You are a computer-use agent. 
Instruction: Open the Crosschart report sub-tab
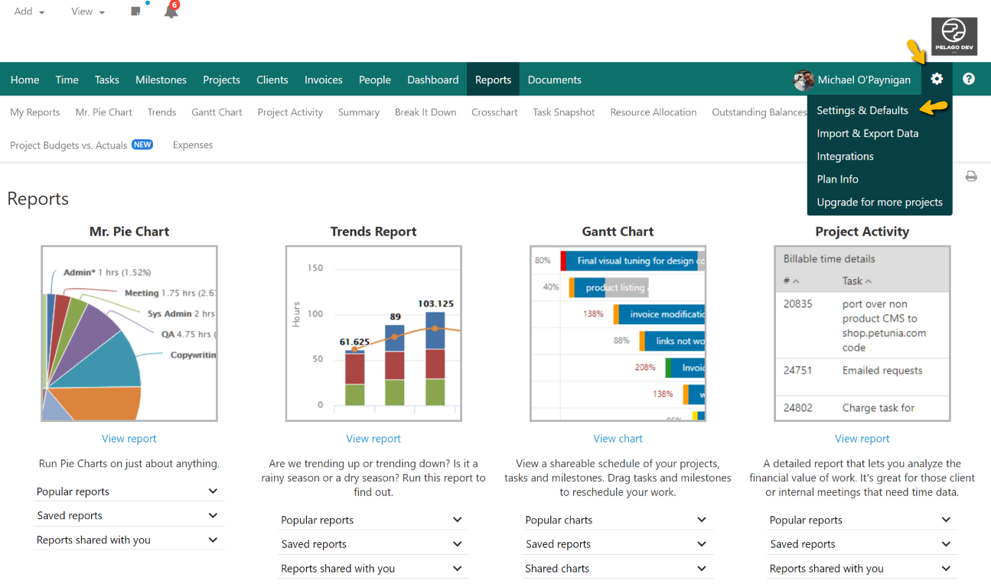click(x=494, y=112)
